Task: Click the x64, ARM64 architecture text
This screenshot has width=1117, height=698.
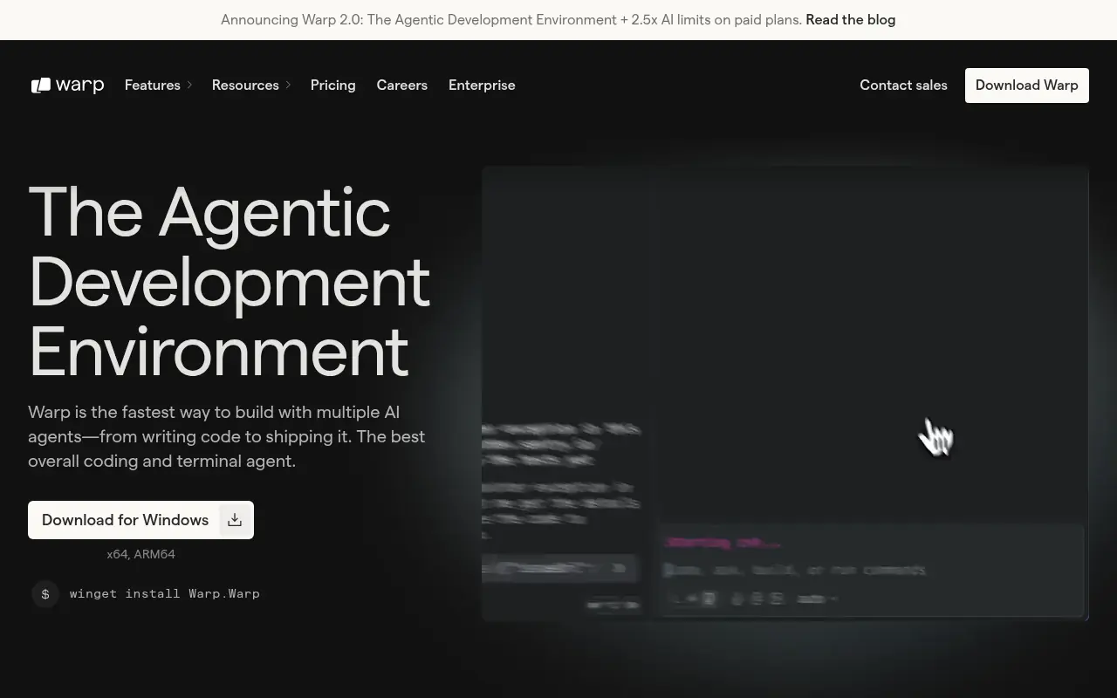Action: click(x=140, y=554)
